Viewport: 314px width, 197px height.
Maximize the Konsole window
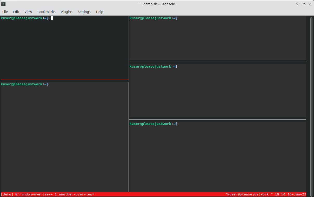(304, 4)
